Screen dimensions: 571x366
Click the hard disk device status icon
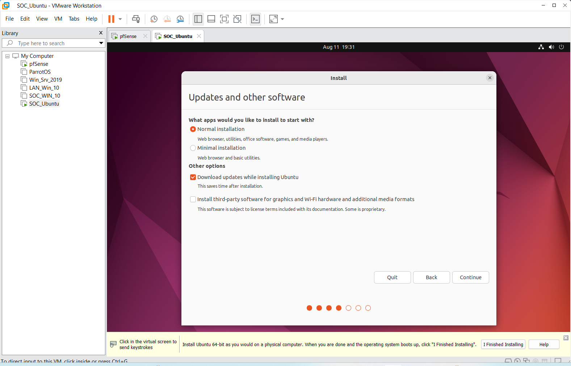point(508,361)
